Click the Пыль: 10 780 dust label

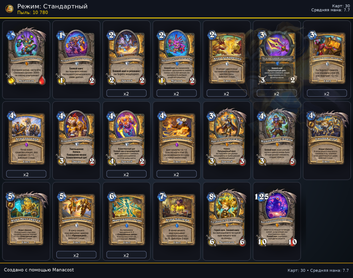(x=32, y=13)
